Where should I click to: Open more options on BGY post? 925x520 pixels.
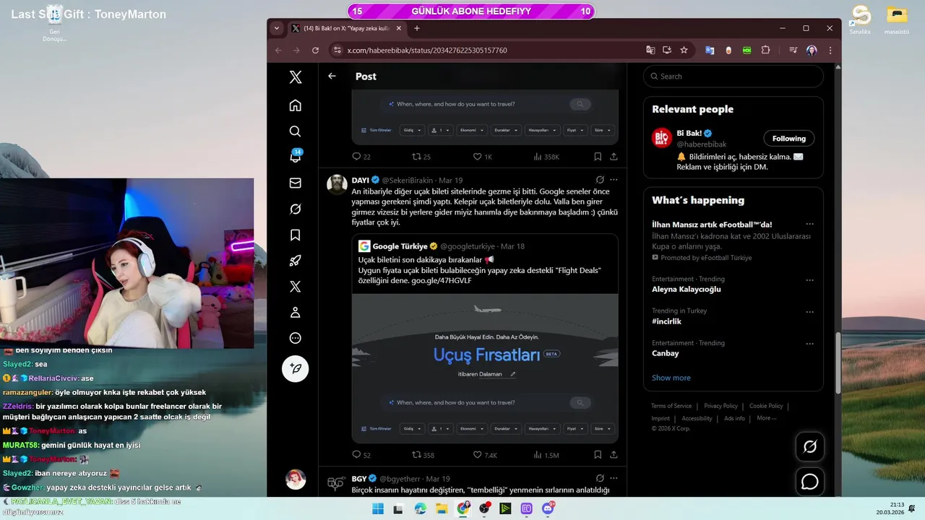614,478
